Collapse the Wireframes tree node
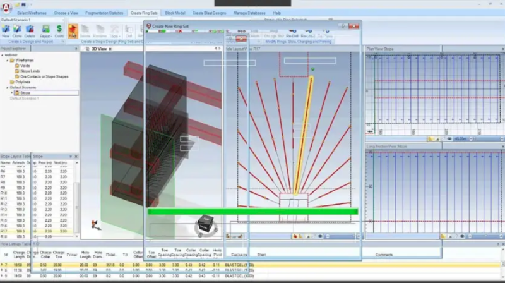505x283 pixels. pyautogui.click(x=7, y=60)
